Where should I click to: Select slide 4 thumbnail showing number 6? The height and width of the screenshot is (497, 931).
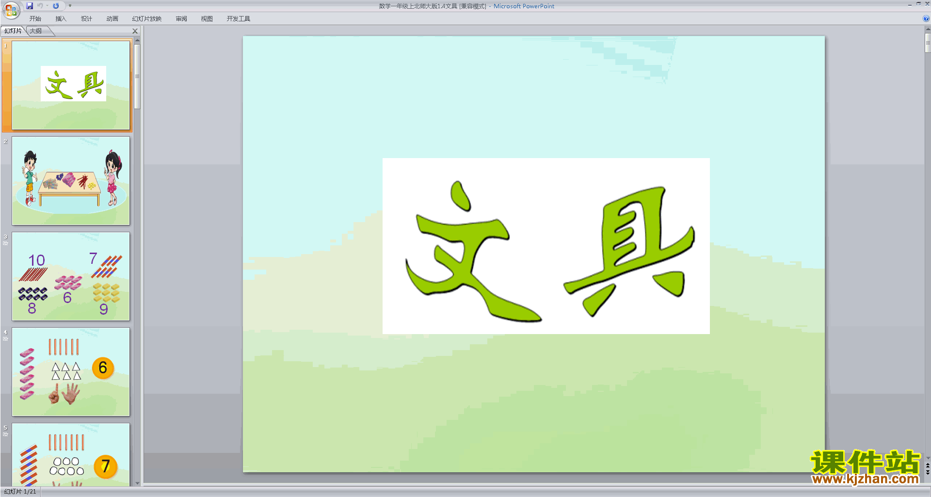coord(71,372)
